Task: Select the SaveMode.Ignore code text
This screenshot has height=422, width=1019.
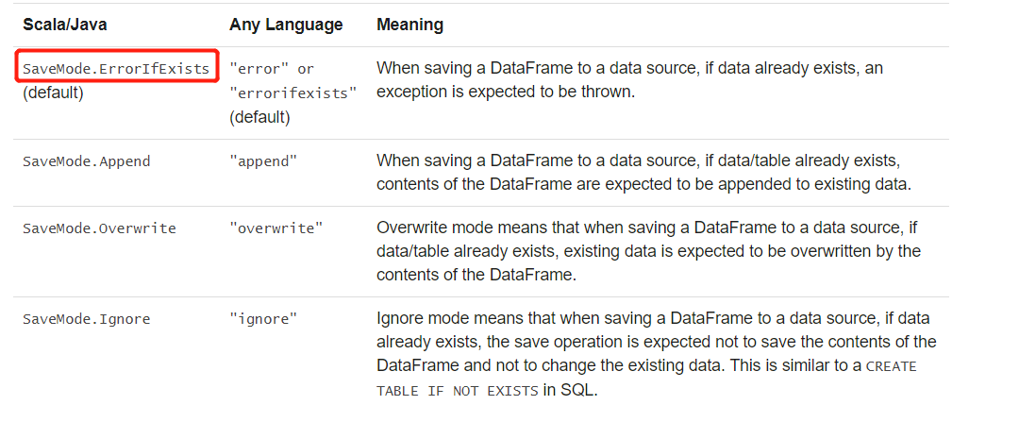Action: point(87,319)
